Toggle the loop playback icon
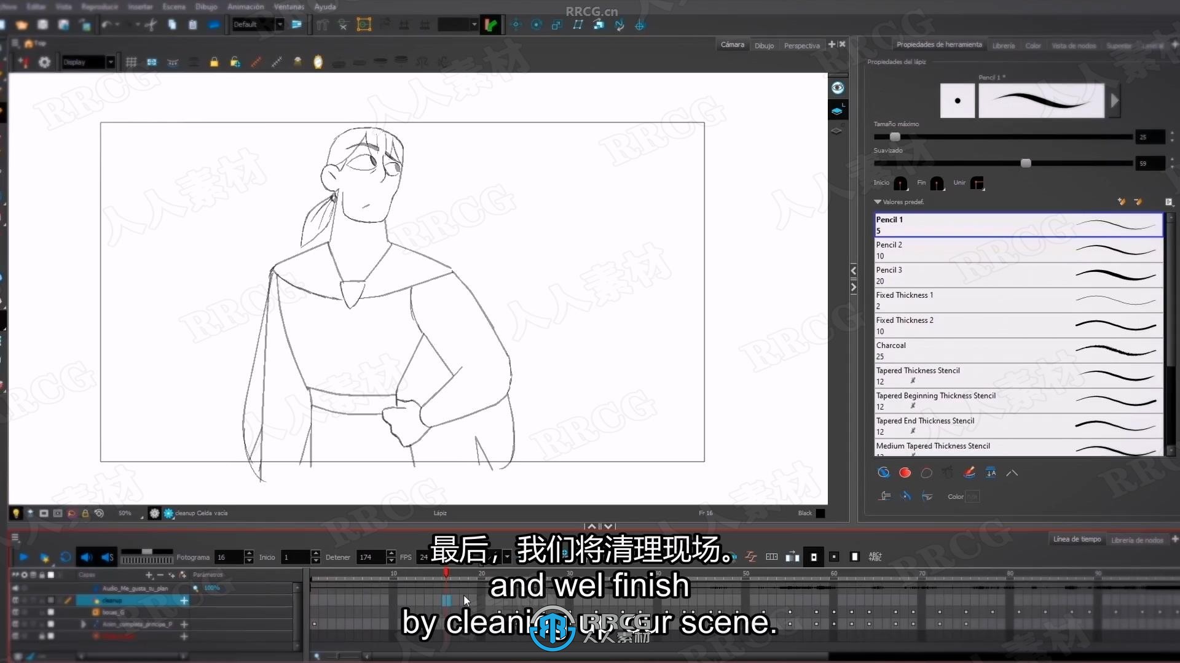The image size is (1180, 663). tap(65, 557)
